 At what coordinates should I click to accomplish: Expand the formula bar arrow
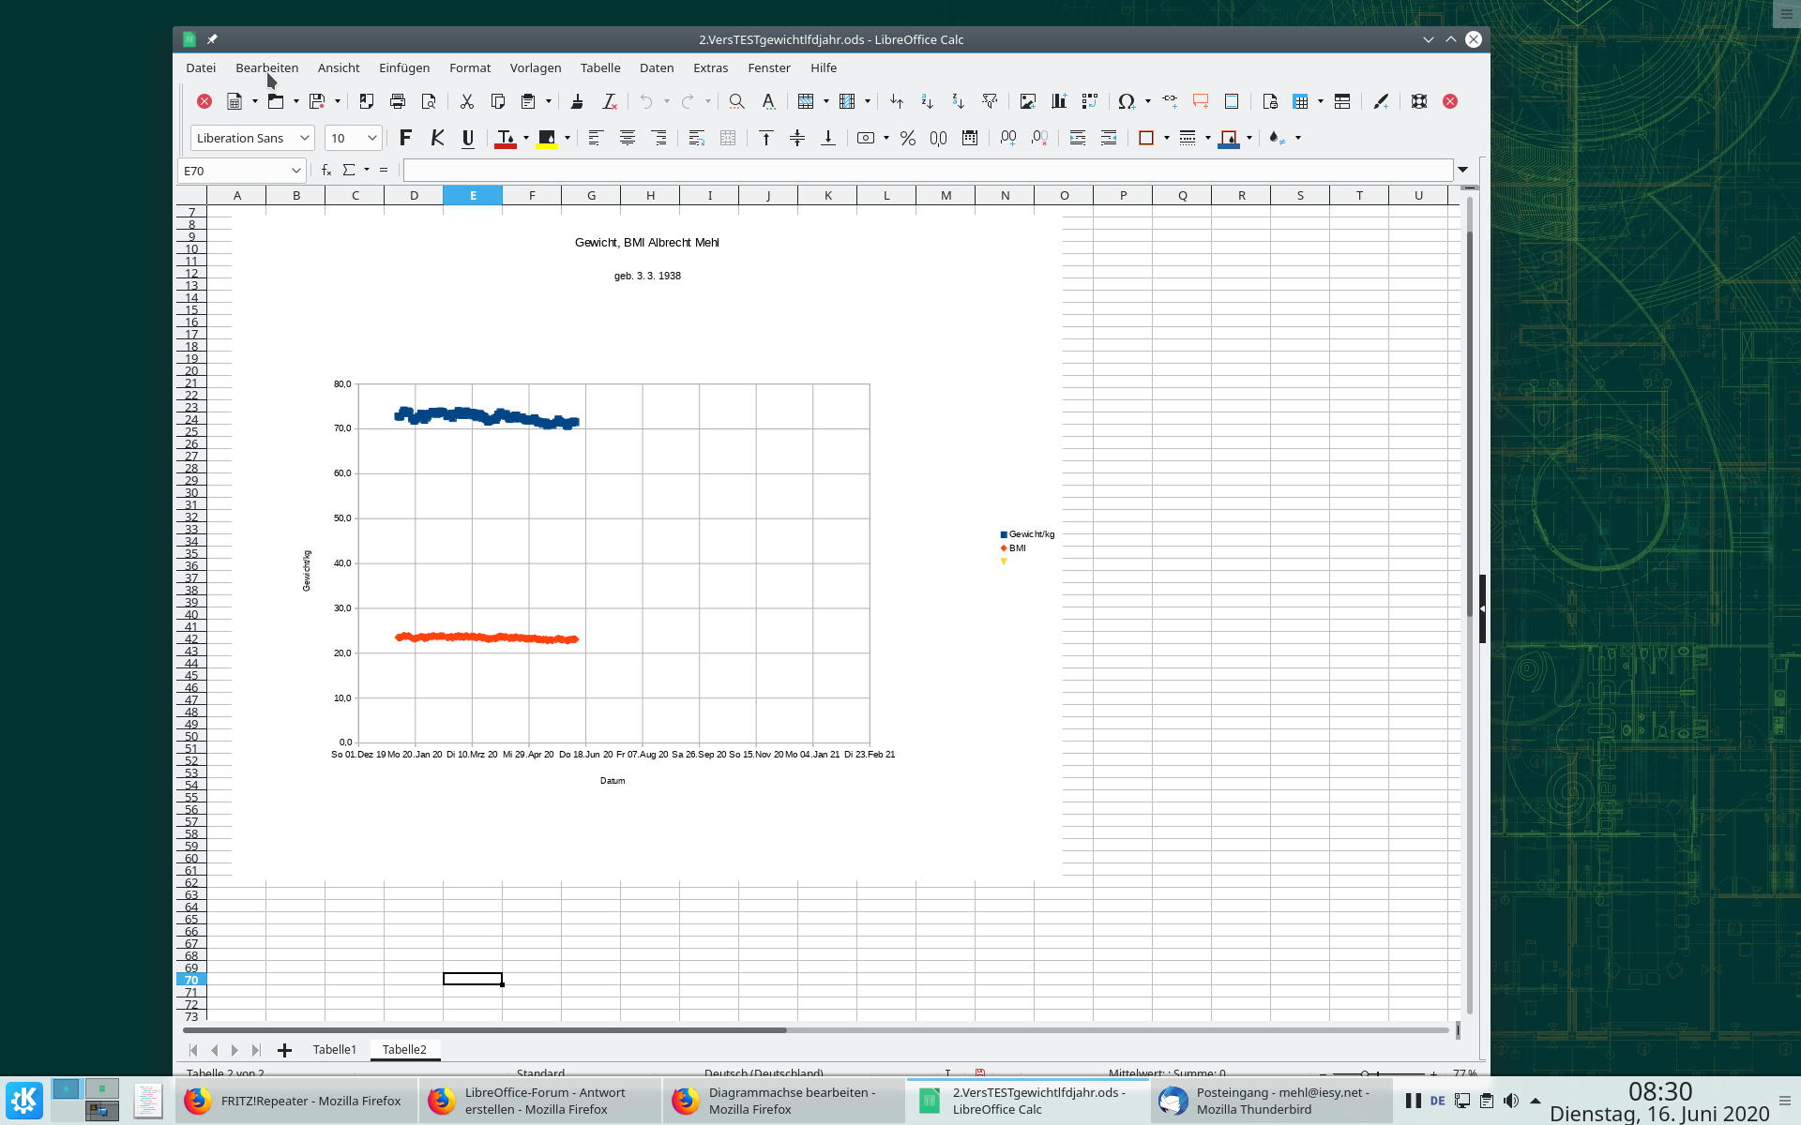(1462, 170)
